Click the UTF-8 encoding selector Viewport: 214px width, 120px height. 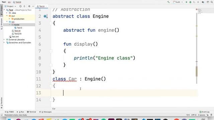(194, 115)
